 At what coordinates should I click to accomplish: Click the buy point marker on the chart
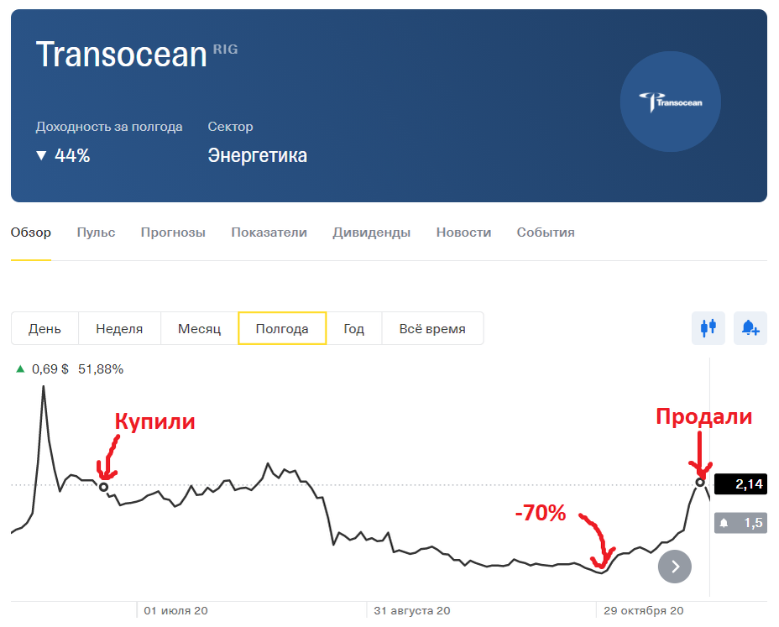[103, 488]
